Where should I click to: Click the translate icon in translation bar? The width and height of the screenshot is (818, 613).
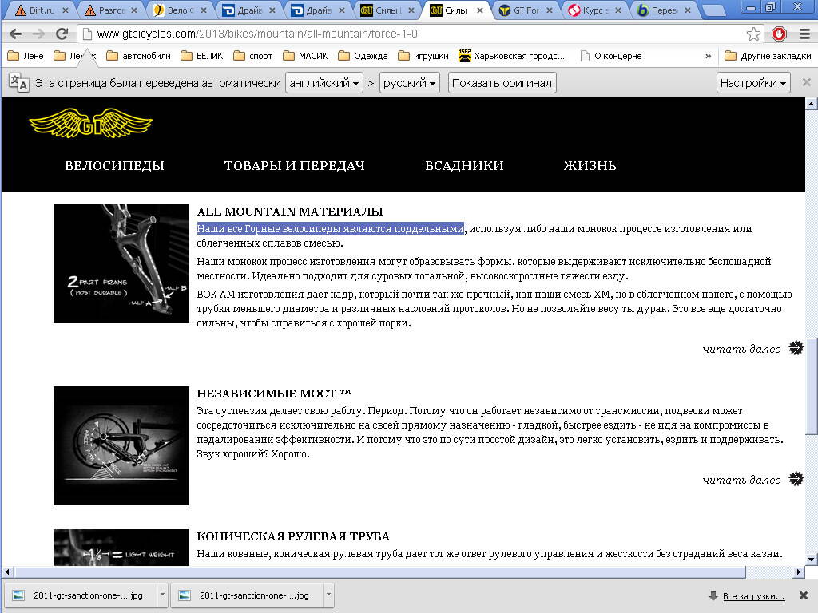(19, 83)
